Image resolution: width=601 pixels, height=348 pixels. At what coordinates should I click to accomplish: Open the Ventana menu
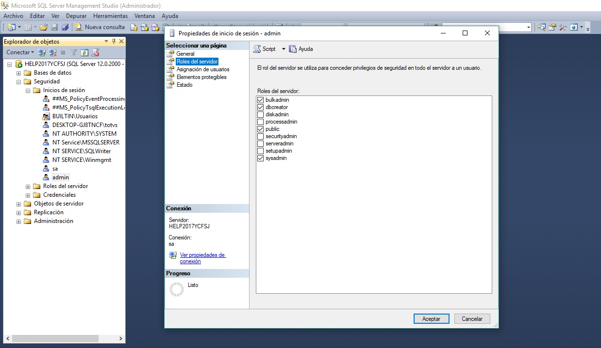[x=145, y=16]
